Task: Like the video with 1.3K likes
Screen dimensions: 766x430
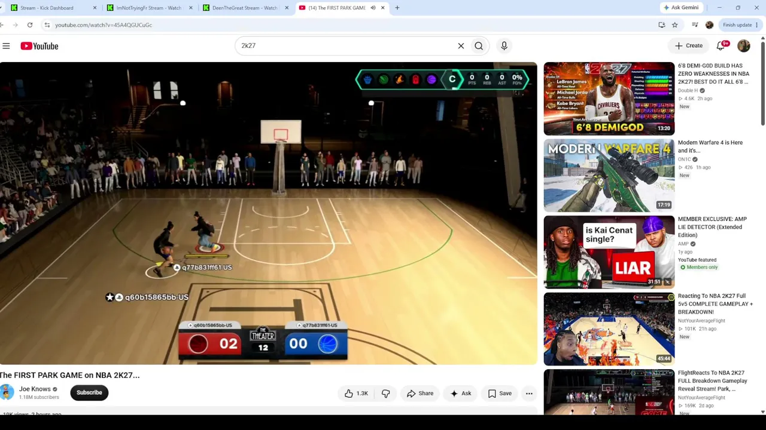Action: (x=355, y=394)
